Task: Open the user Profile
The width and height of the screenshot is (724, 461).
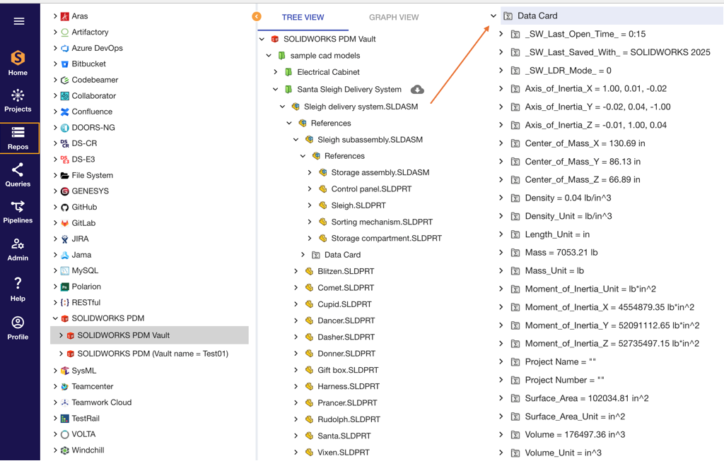Action: click(x=18, y=328)
